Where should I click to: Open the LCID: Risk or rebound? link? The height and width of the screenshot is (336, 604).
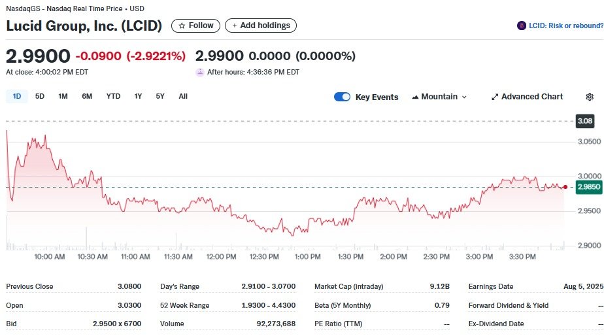coord(565,25)
